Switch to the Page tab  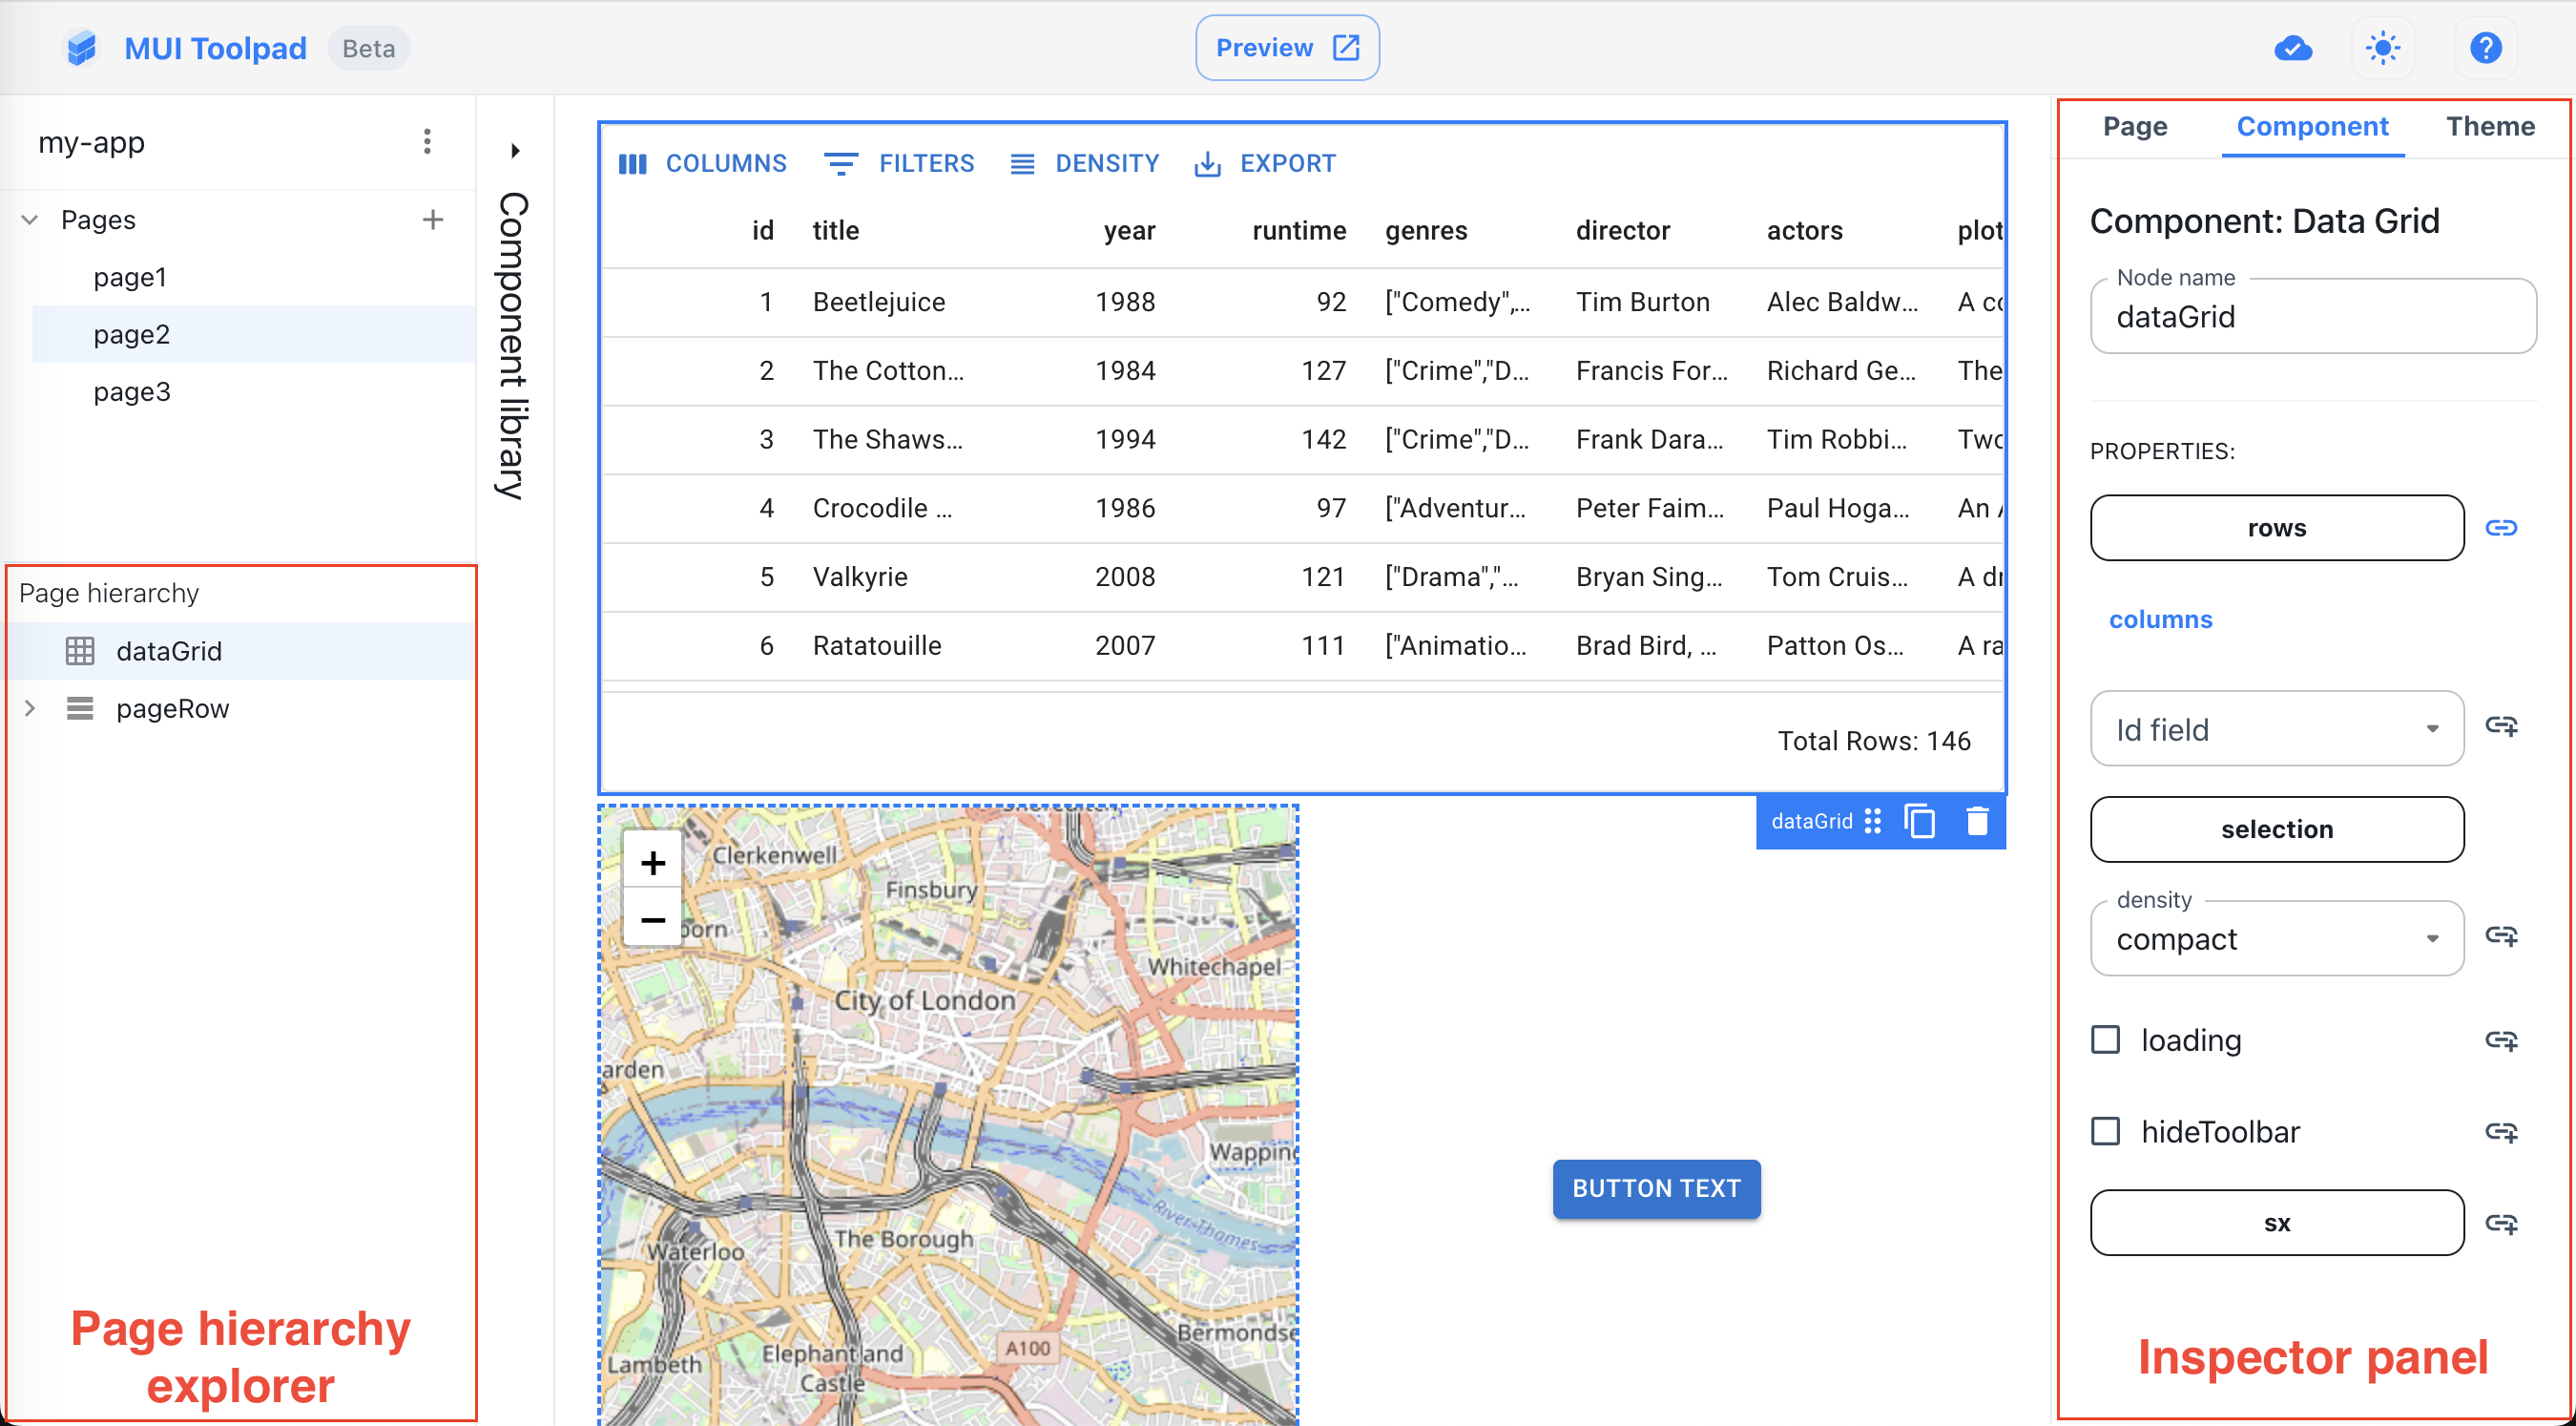[2134, 125]
